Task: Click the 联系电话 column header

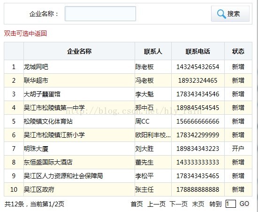Action: [198, 51]
